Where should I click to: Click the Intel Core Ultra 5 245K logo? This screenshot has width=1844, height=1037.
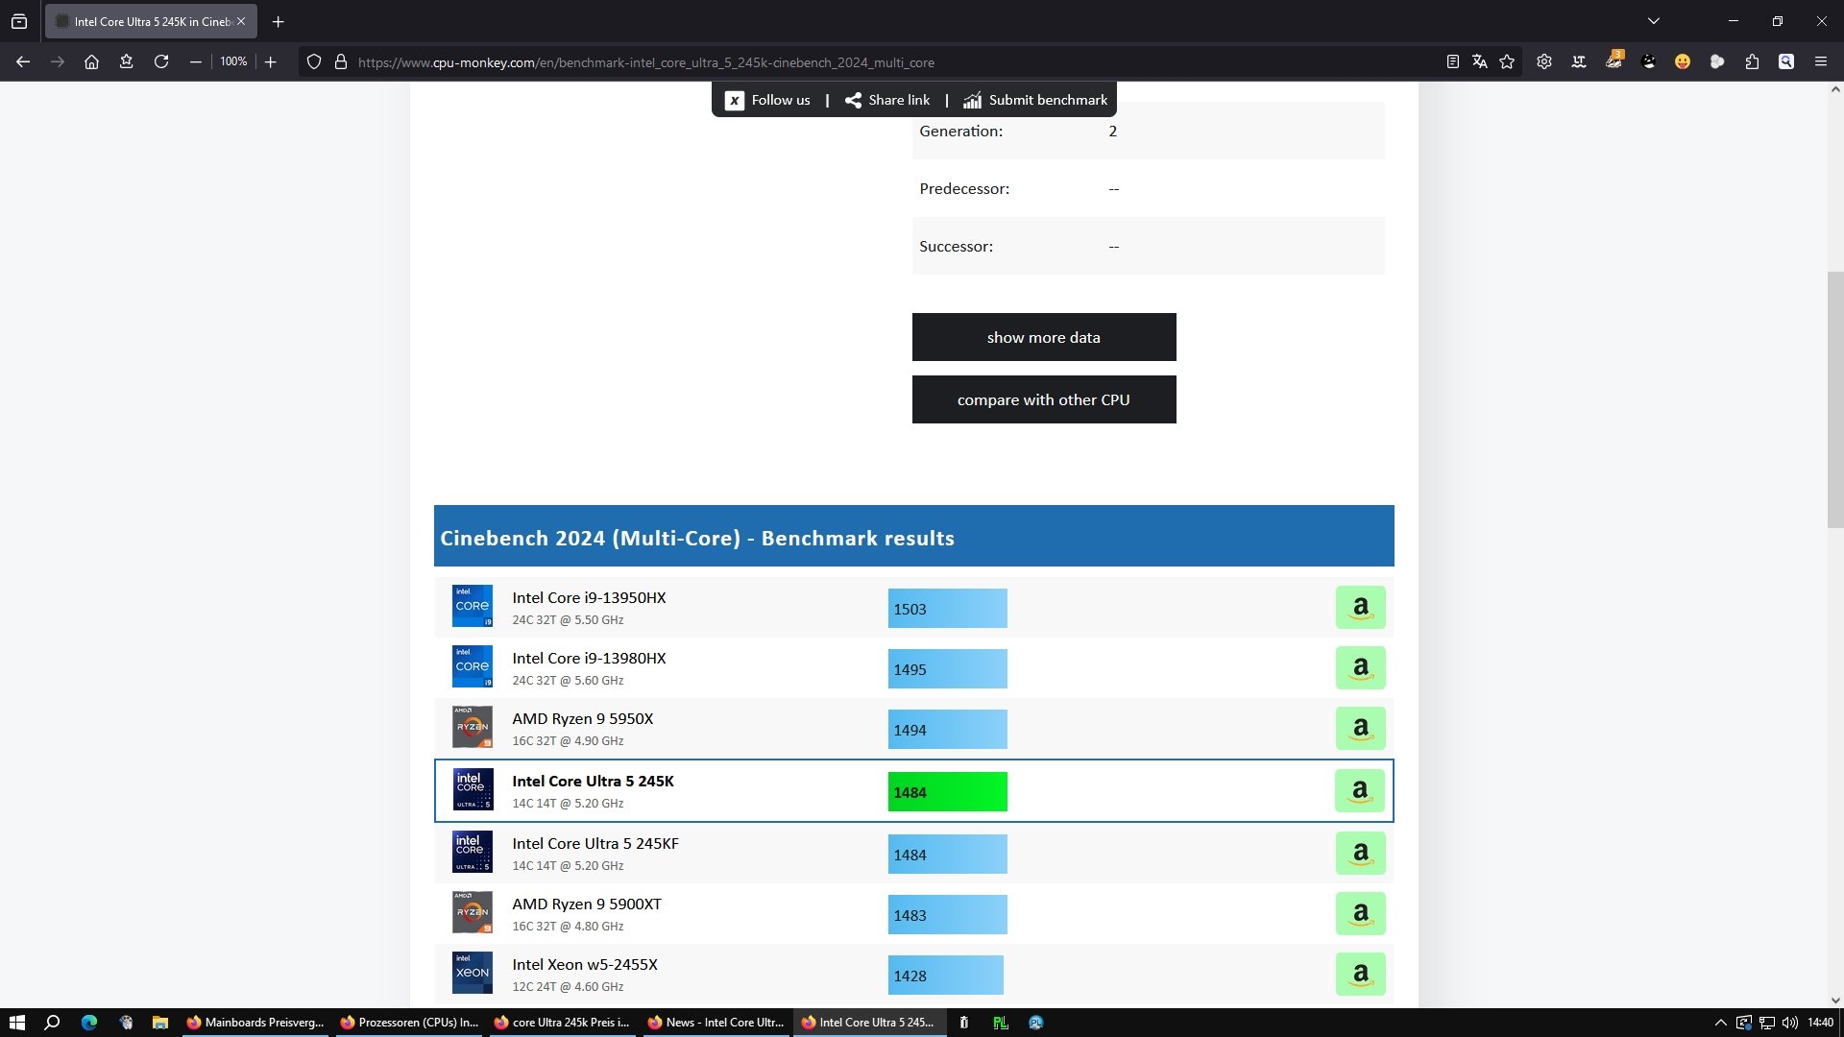[x=473, y=790]
